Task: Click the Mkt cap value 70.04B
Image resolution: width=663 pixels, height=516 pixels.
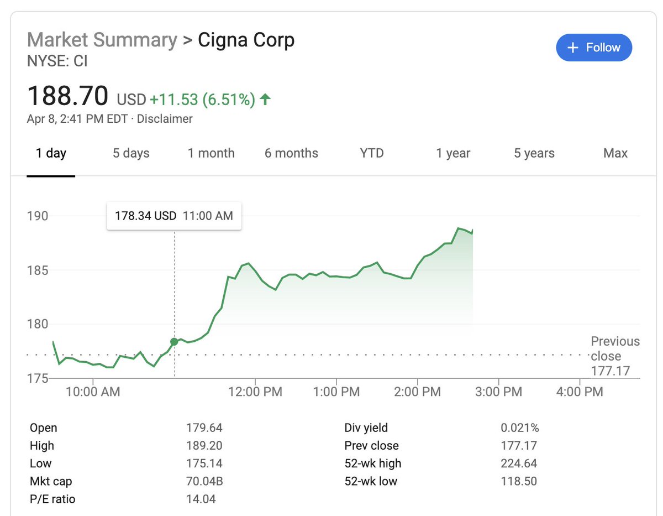Action: click(205, 481)
